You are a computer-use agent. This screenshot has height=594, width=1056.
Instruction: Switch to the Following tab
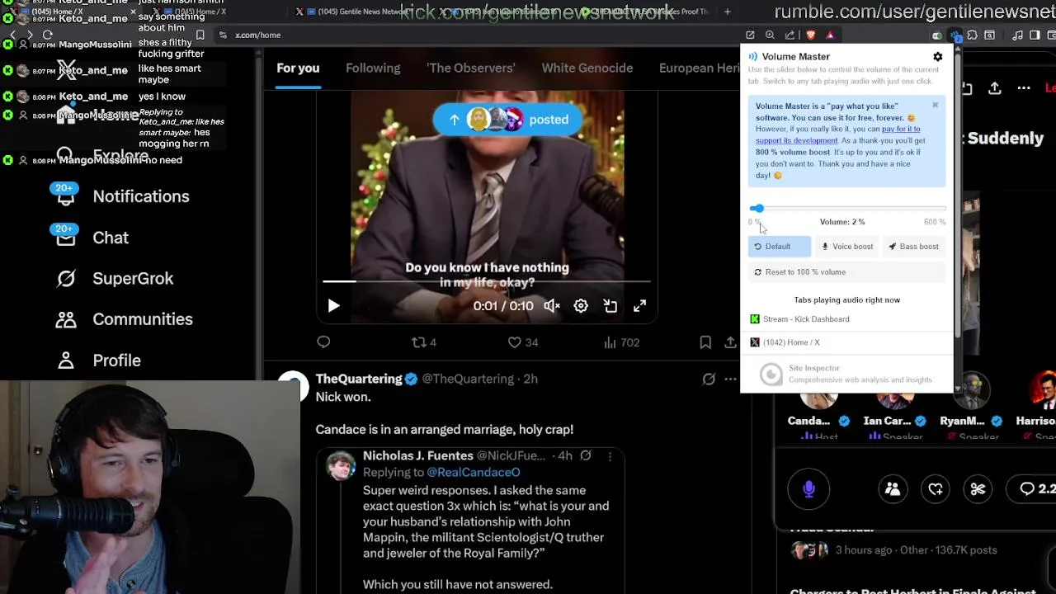[373, 68]
